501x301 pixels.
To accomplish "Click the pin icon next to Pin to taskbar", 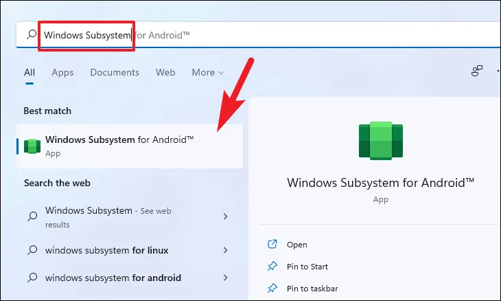I will click(272, 288).
